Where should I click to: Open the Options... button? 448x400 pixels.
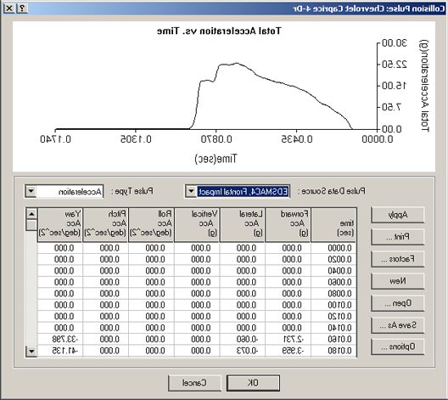tap(397, 347)
